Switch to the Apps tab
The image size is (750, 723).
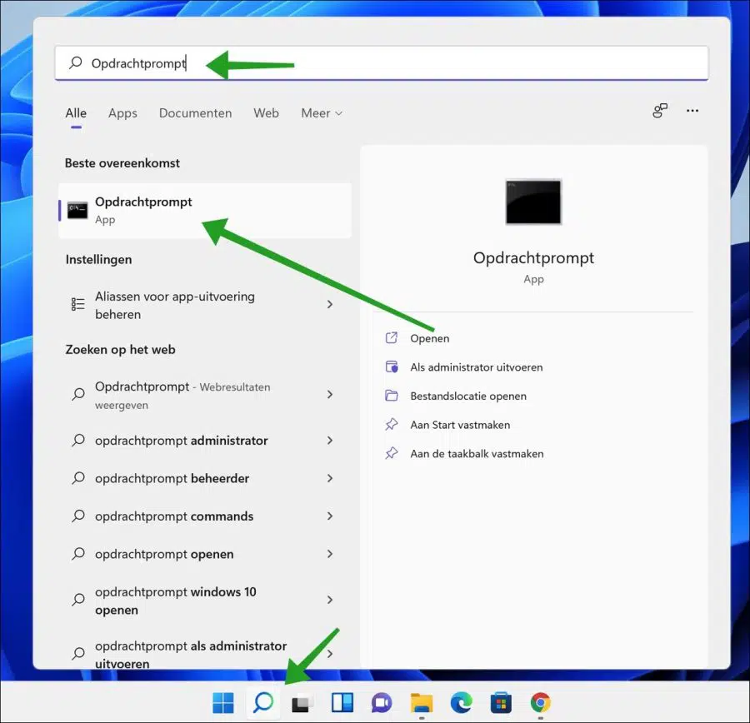[122, 112]
